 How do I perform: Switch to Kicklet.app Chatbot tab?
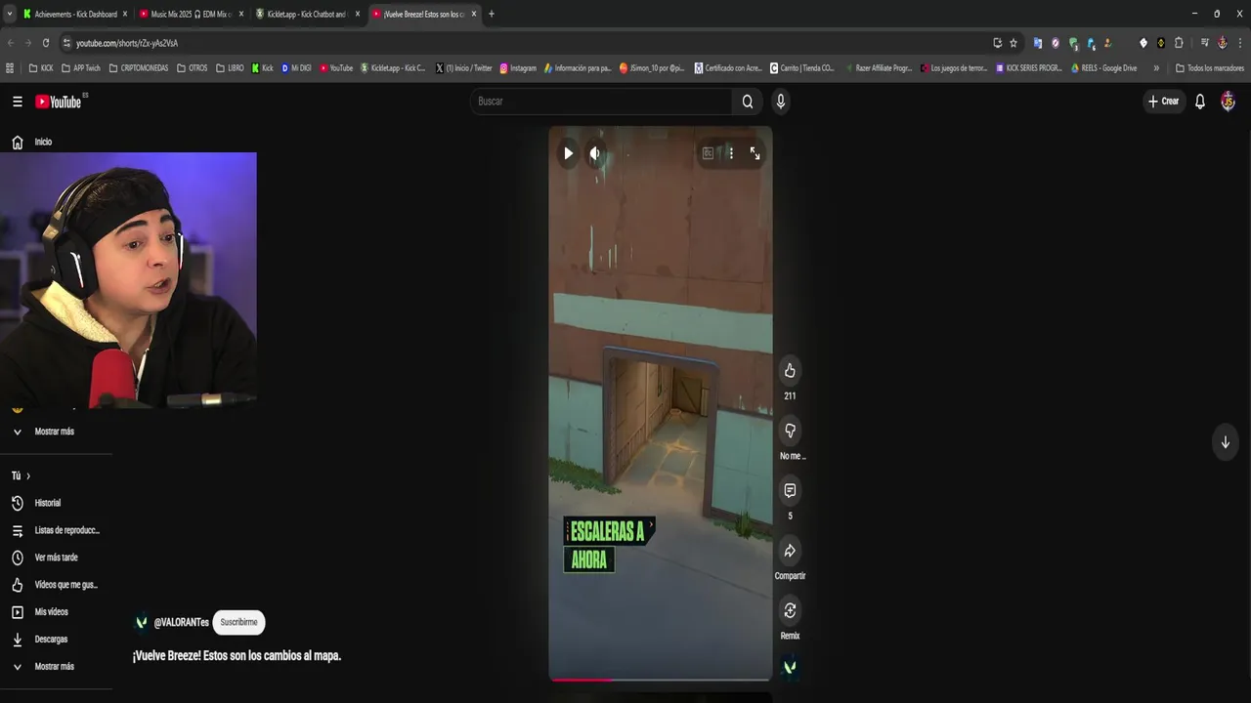click(307, 14)
